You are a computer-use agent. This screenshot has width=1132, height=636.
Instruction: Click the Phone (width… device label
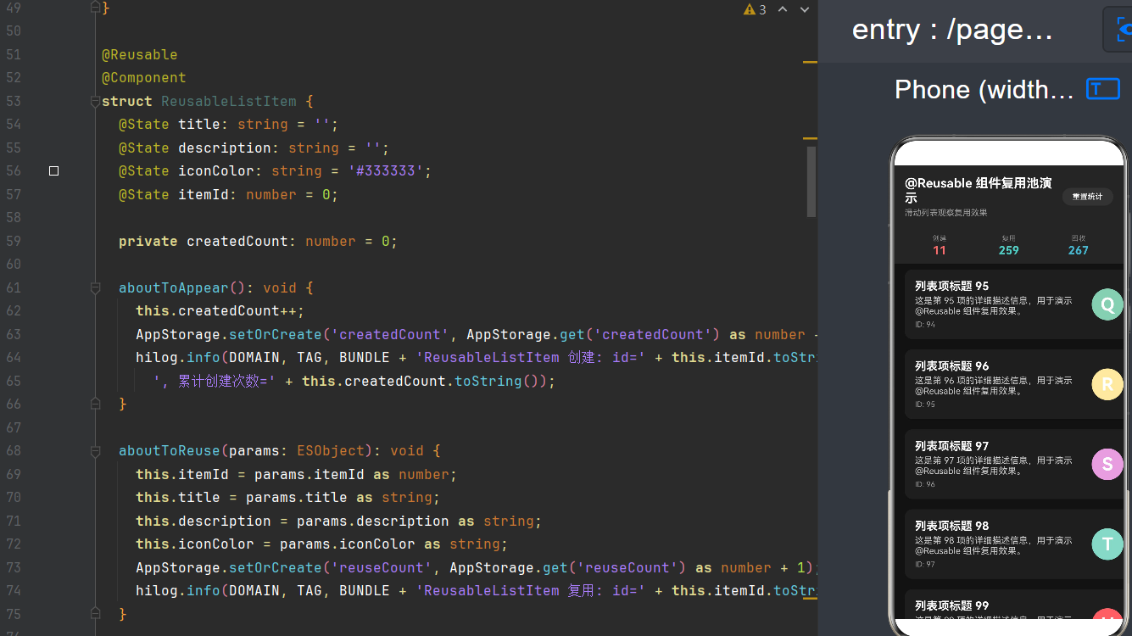click(984, 89)
